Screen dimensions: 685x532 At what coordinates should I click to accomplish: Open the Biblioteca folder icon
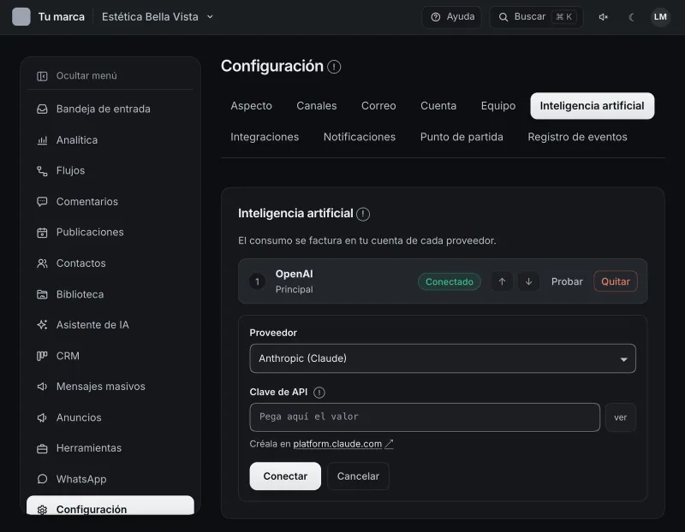click(42, 294)
